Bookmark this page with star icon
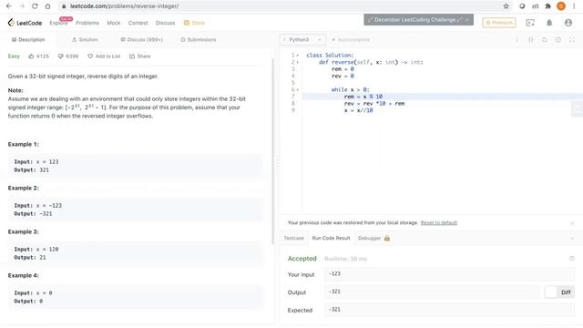 click(506, 6)
